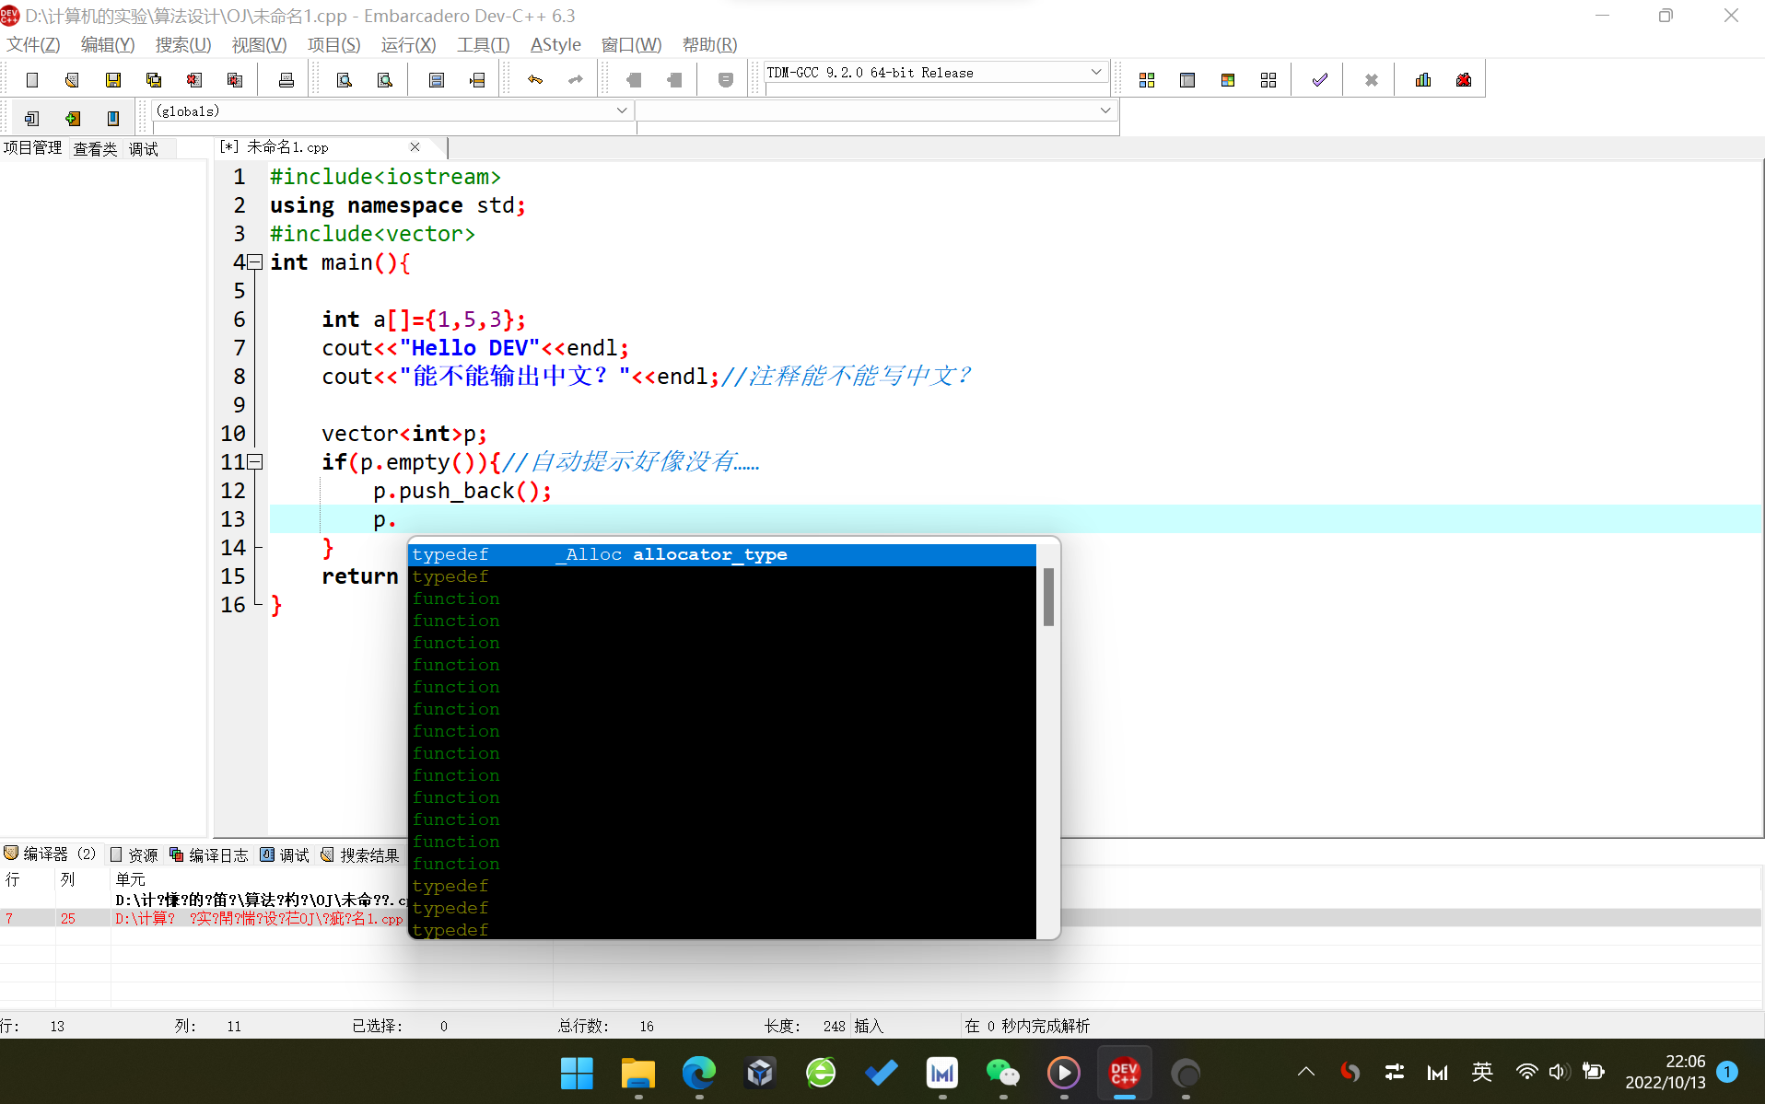
Task: Switch to the 项目管理 side tab
Action: coord(32,148)
